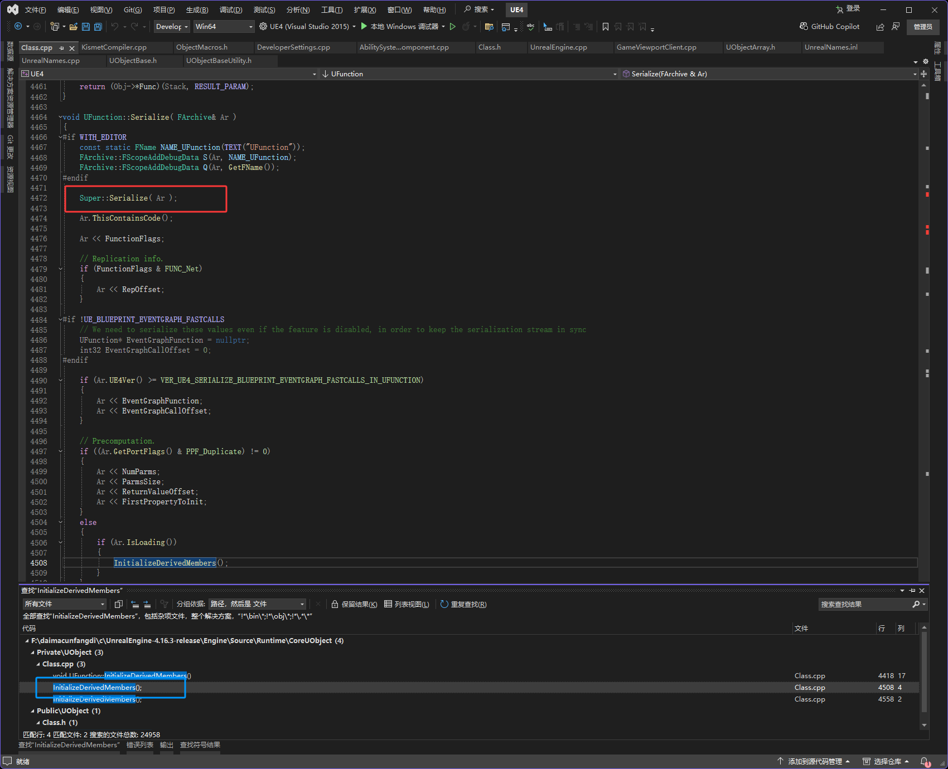Click the green start debugging play icon
The height and width of the screenshot is (769, 948).
coord(364,26)
